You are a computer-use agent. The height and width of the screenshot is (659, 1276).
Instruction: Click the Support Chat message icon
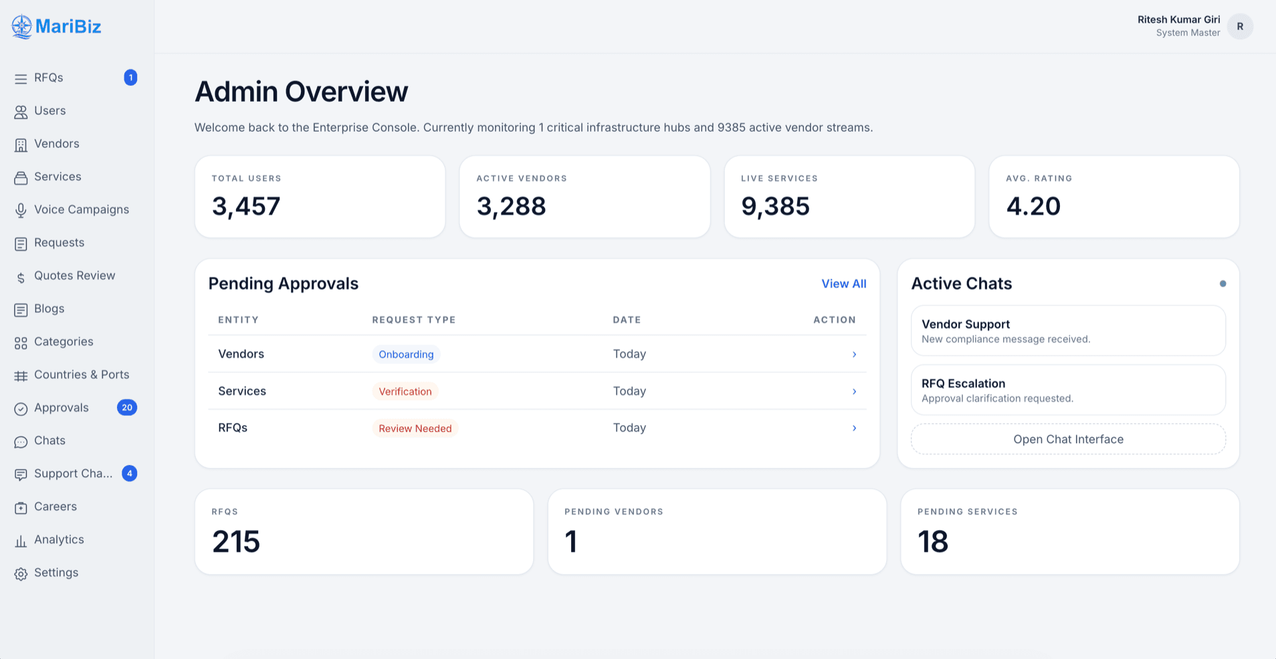21,475
